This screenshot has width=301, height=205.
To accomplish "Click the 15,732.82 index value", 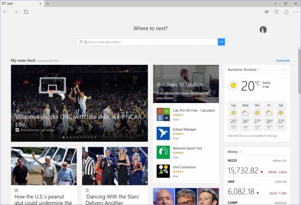I will (x=243, y=170).
